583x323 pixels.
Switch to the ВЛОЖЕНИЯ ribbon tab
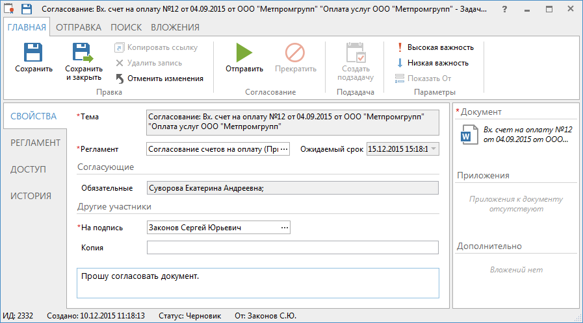point(175,27)
